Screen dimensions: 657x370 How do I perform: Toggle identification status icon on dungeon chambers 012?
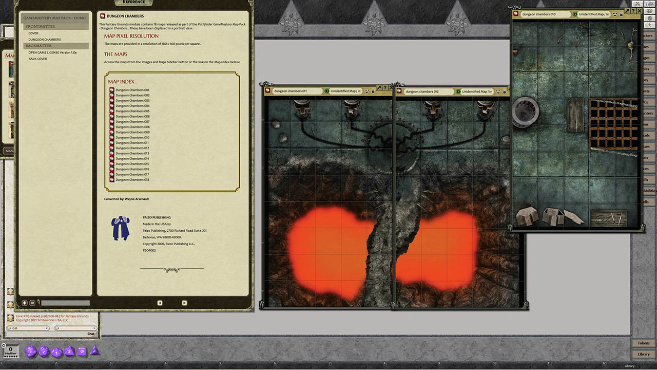coord(458,91)
